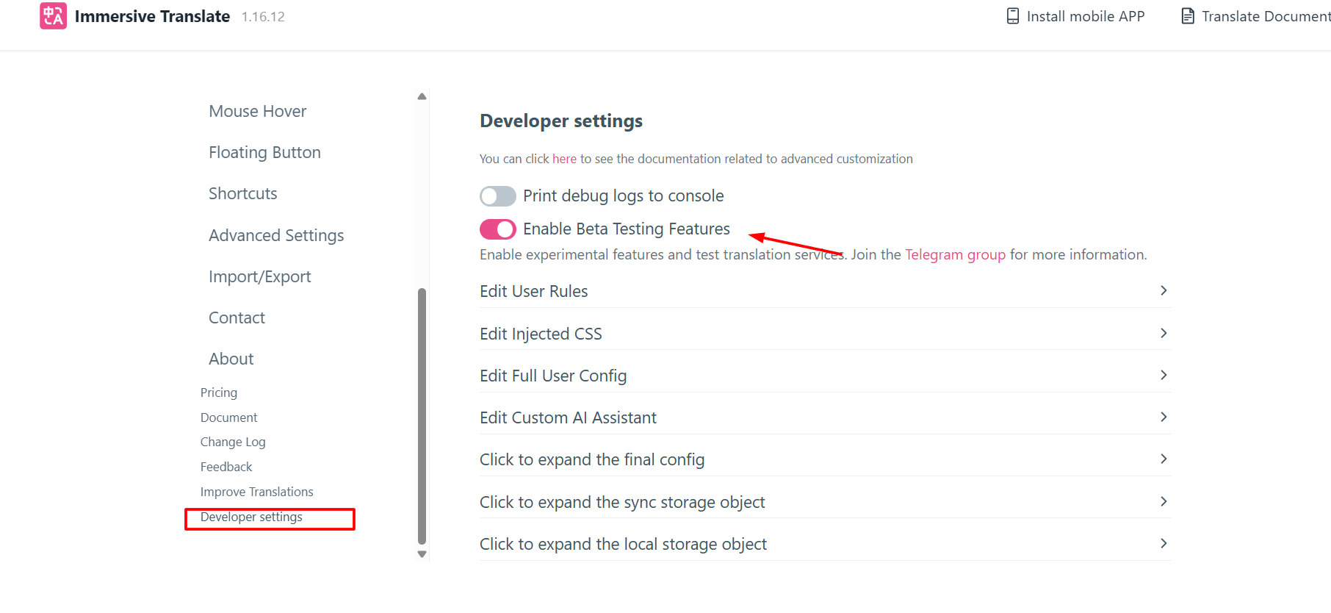The height and width of the screenshot is (613, 1331).
Task: Expand Edit Custom AI Assistant row
Action: [825, 417]
